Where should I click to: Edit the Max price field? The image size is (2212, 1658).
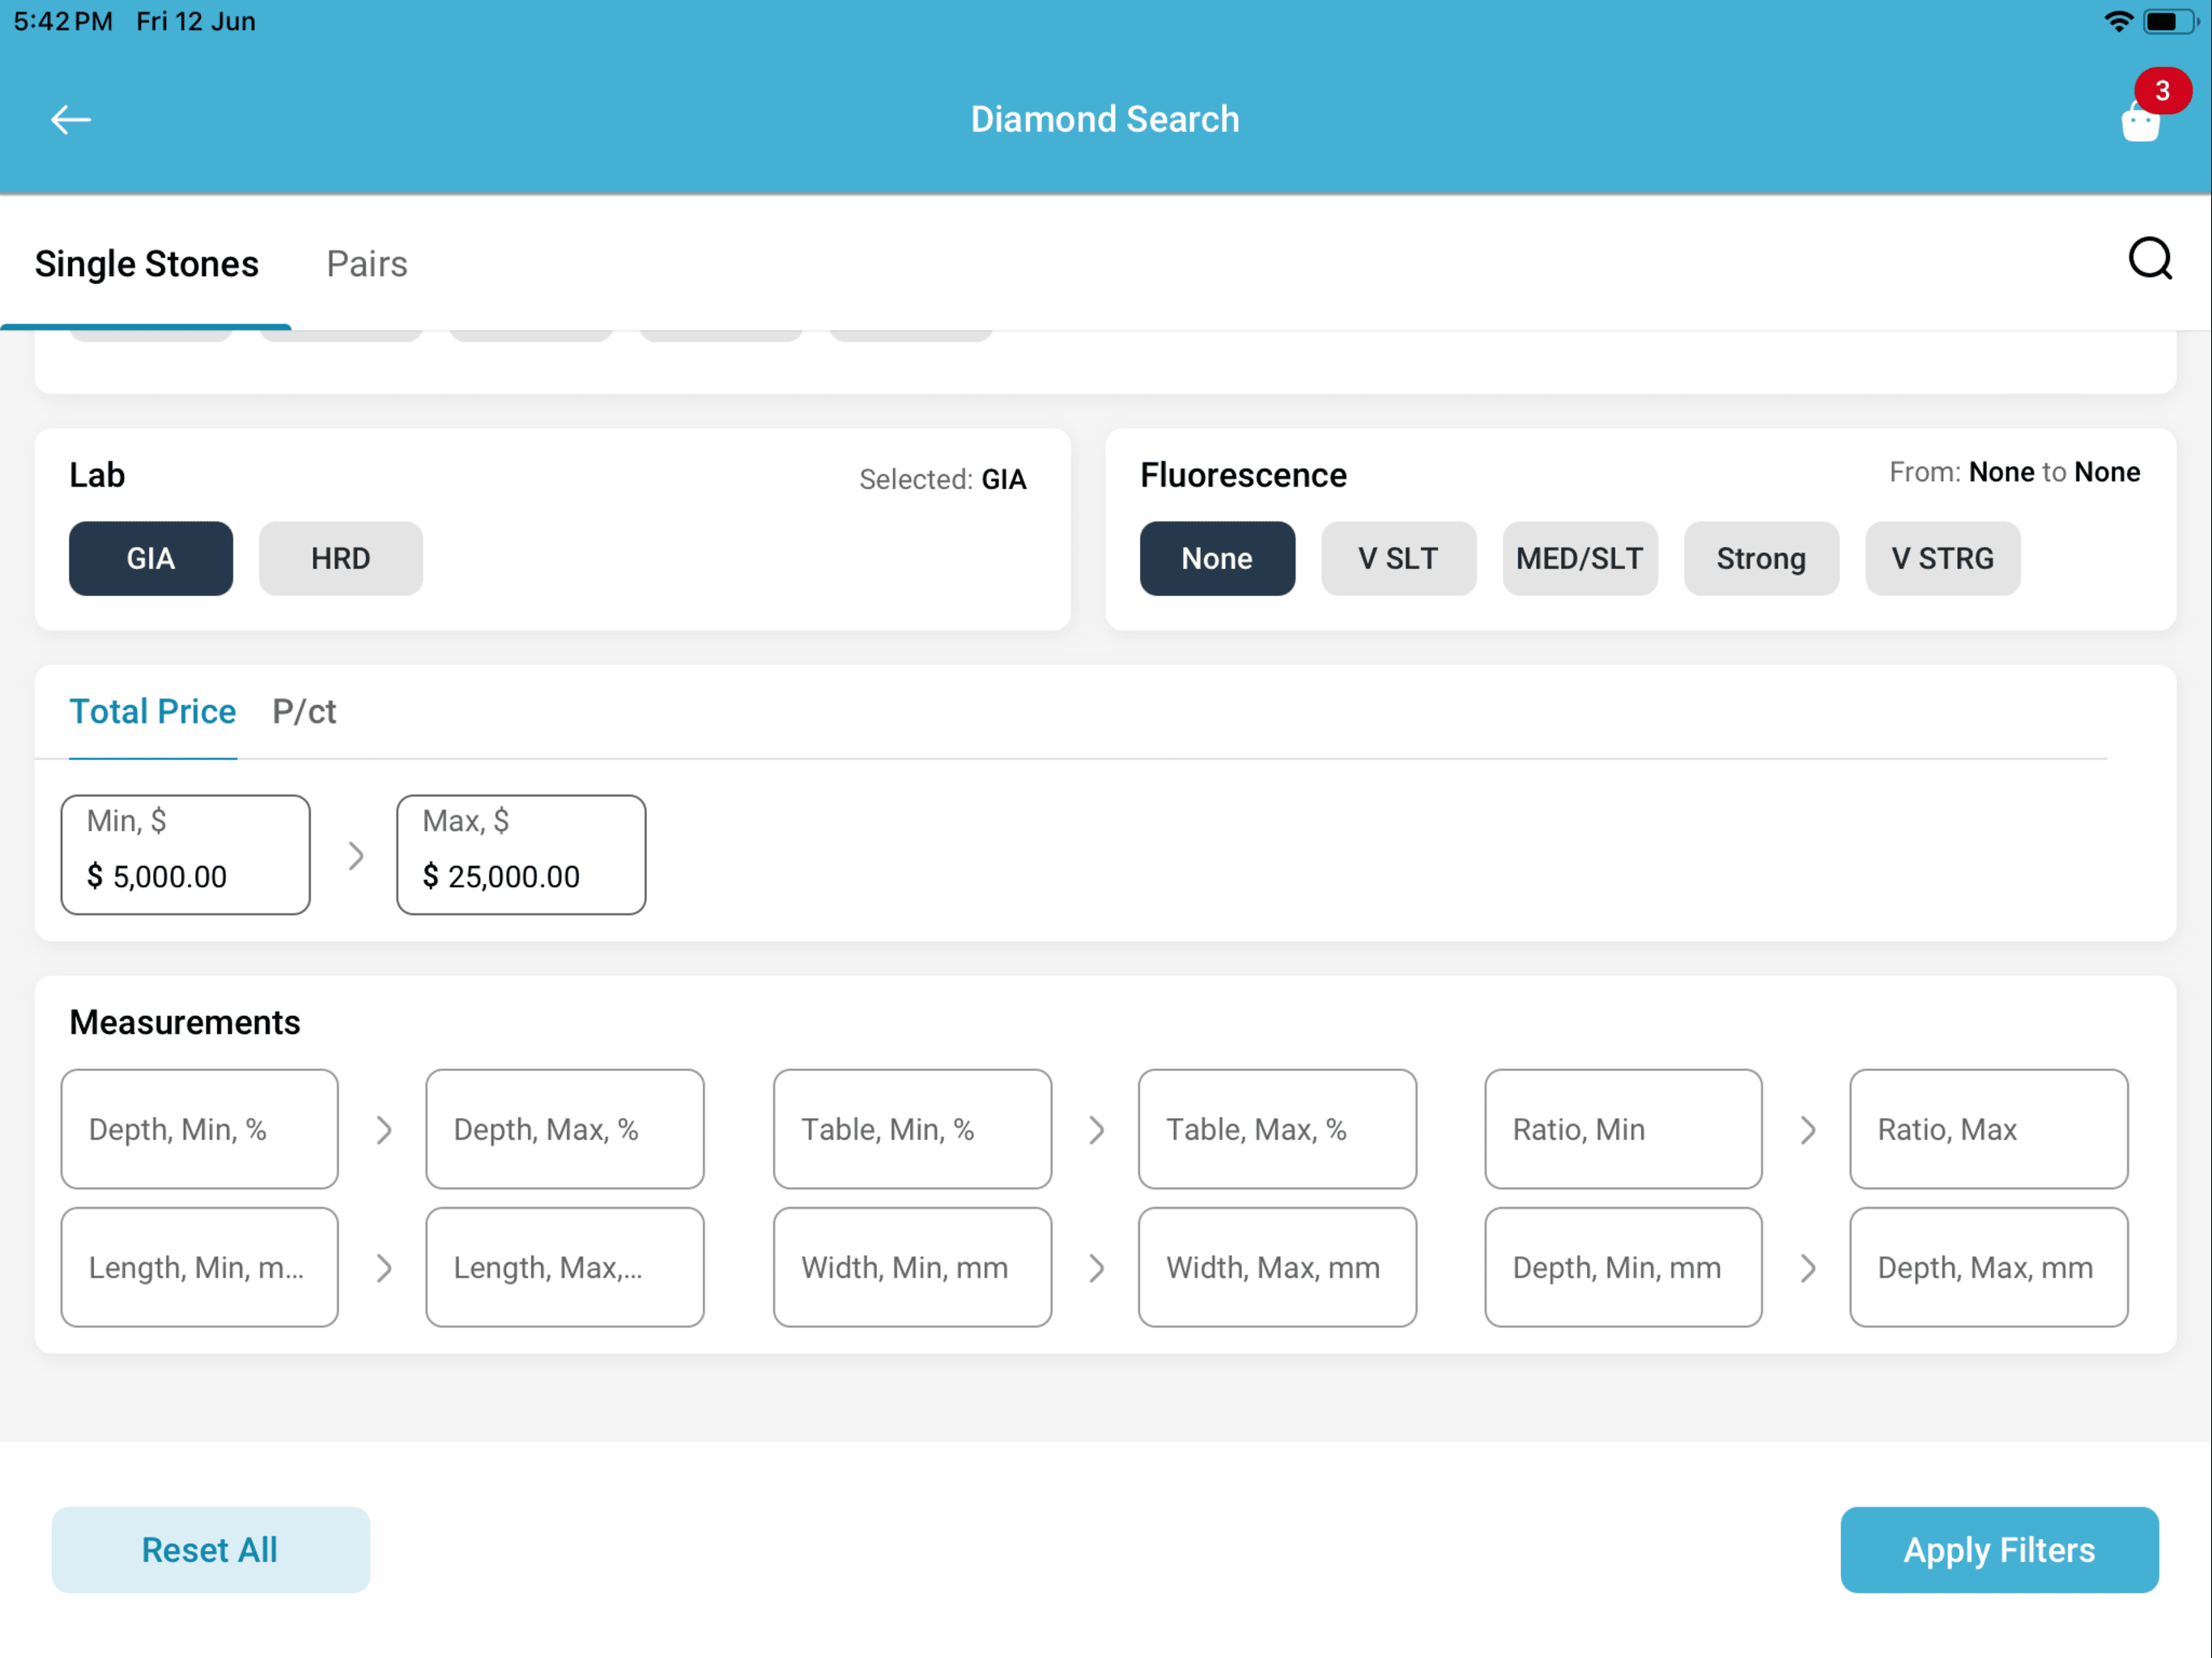pyautogui.click(x=521, y=854)
